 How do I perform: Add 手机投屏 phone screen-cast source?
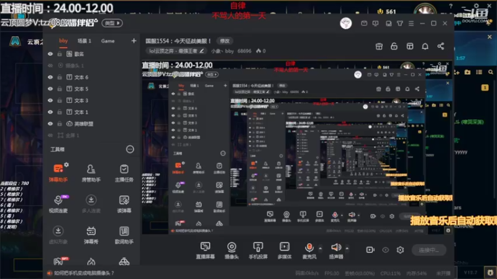tap(258, 250)
